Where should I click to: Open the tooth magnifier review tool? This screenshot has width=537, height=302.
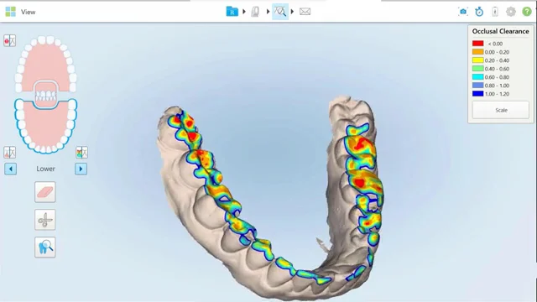pos(44,247)
